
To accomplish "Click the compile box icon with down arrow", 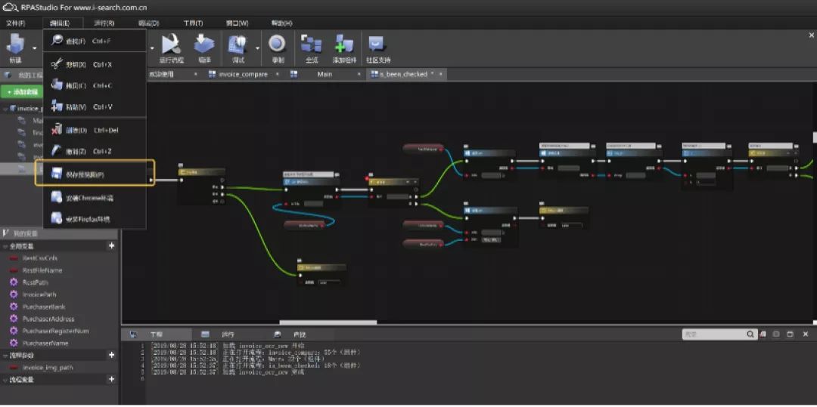I will [204, 45].
